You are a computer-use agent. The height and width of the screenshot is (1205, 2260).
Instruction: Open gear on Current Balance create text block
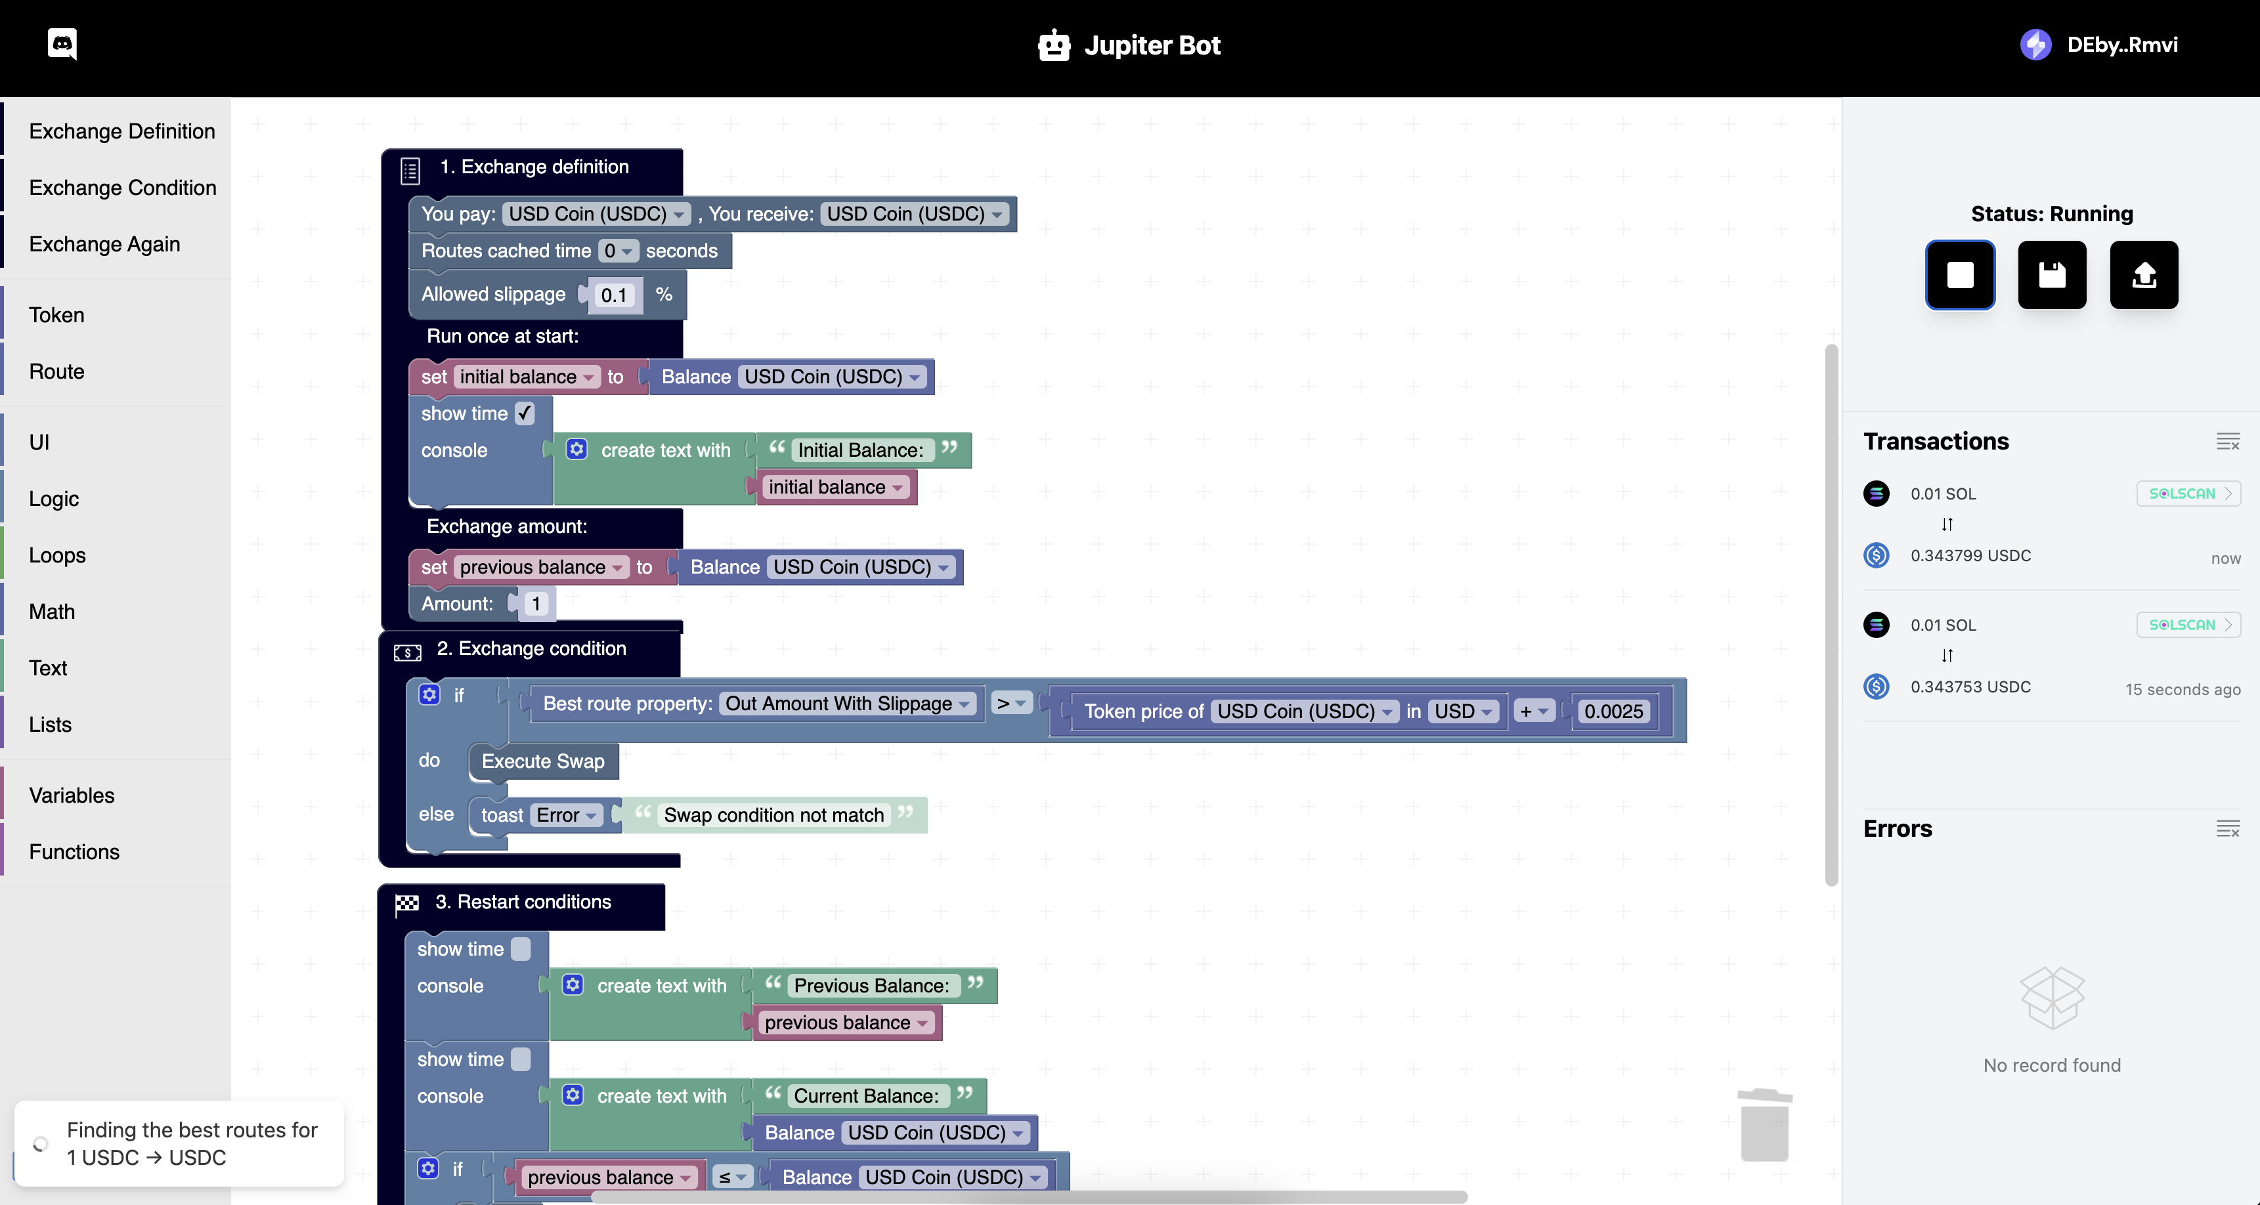(573, 1095)
